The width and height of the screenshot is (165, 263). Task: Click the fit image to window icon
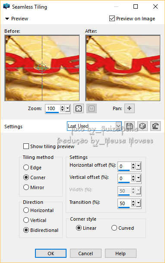point(79,108)
